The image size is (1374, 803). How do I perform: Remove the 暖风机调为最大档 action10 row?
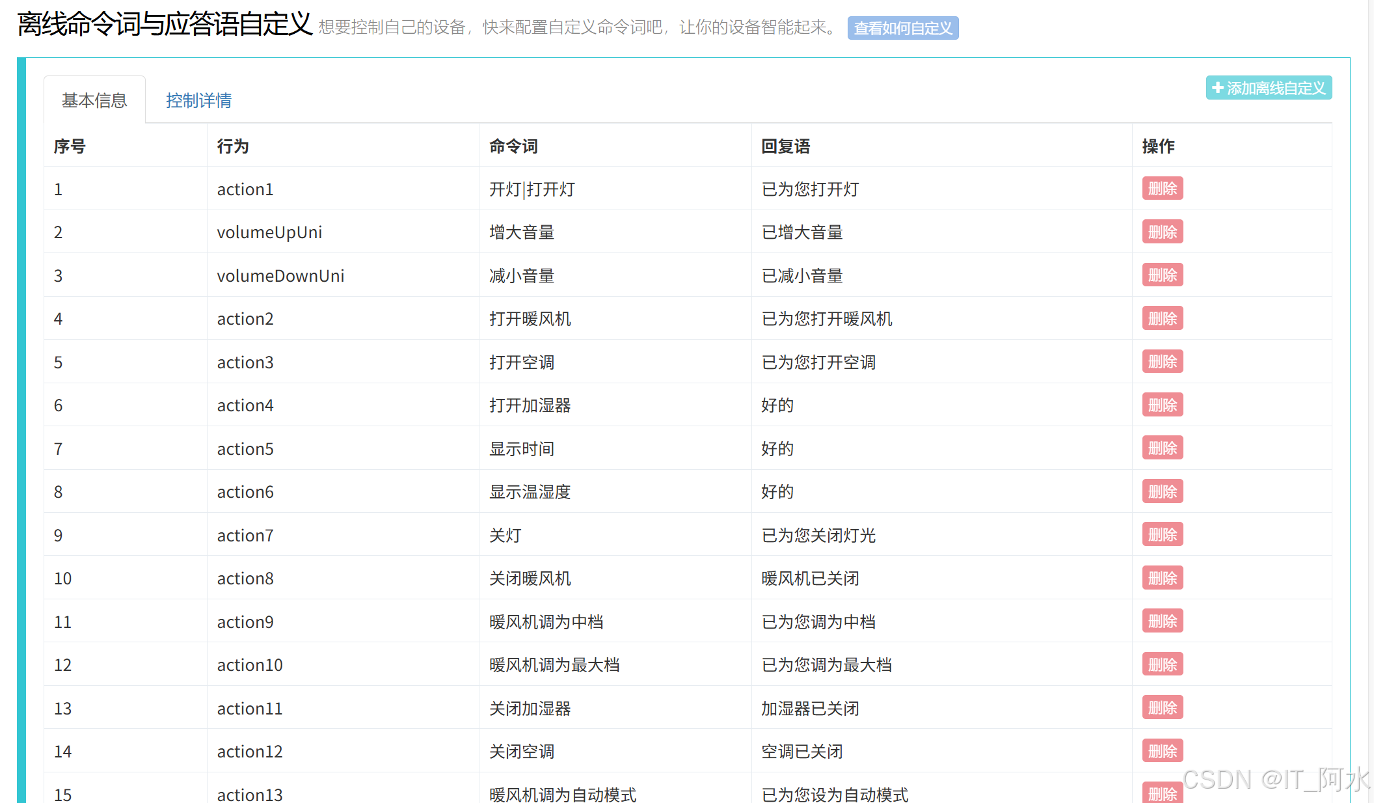coord(1162,664)
